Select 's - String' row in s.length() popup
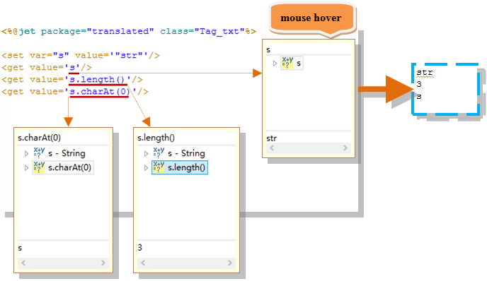The width and height of the screenshot is (487, 281). point(179,153)
